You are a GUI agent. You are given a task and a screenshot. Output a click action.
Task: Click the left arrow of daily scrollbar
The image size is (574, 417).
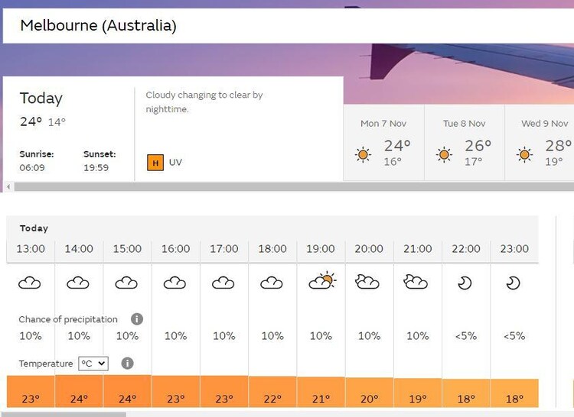8,186
